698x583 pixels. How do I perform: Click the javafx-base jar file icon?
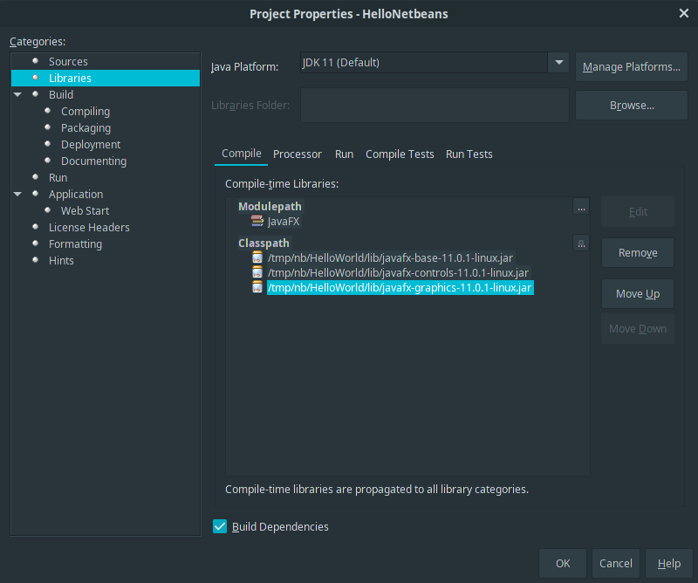click(x=257, y=258)
